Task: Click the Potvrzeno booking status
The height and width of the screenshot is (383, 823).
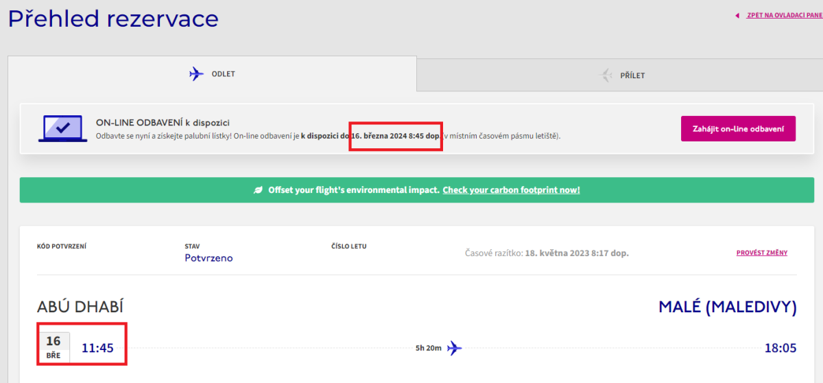Action: (208, 258)
